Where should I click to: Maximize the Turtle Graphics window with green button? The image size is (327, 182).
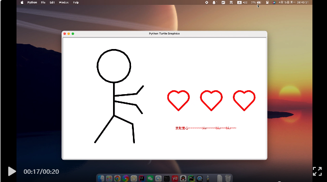[x=73, y=34]
